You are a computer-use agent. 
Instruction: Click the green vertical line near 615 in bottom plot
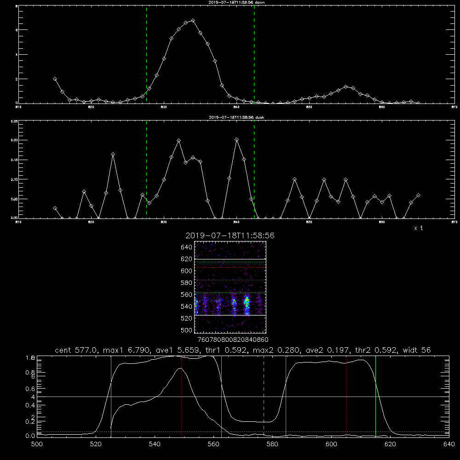tap(375, 396)
